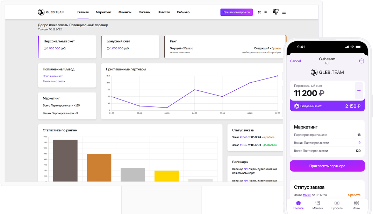
Task: Tap the Магазин icon in phone bottom bar
Action: (x=317, y=203)
